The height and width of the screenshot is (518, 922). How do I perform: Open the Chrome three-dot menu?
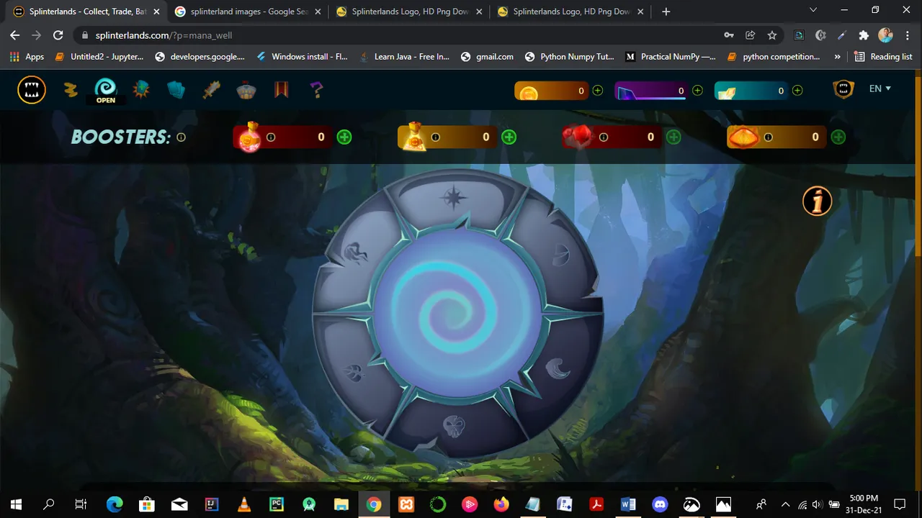tap(907, 35)
